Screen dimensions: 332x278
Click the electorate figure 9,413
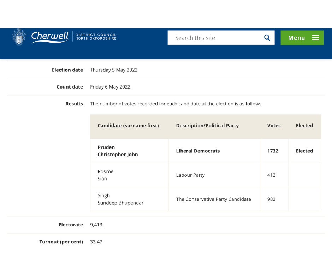click(96, 225)
